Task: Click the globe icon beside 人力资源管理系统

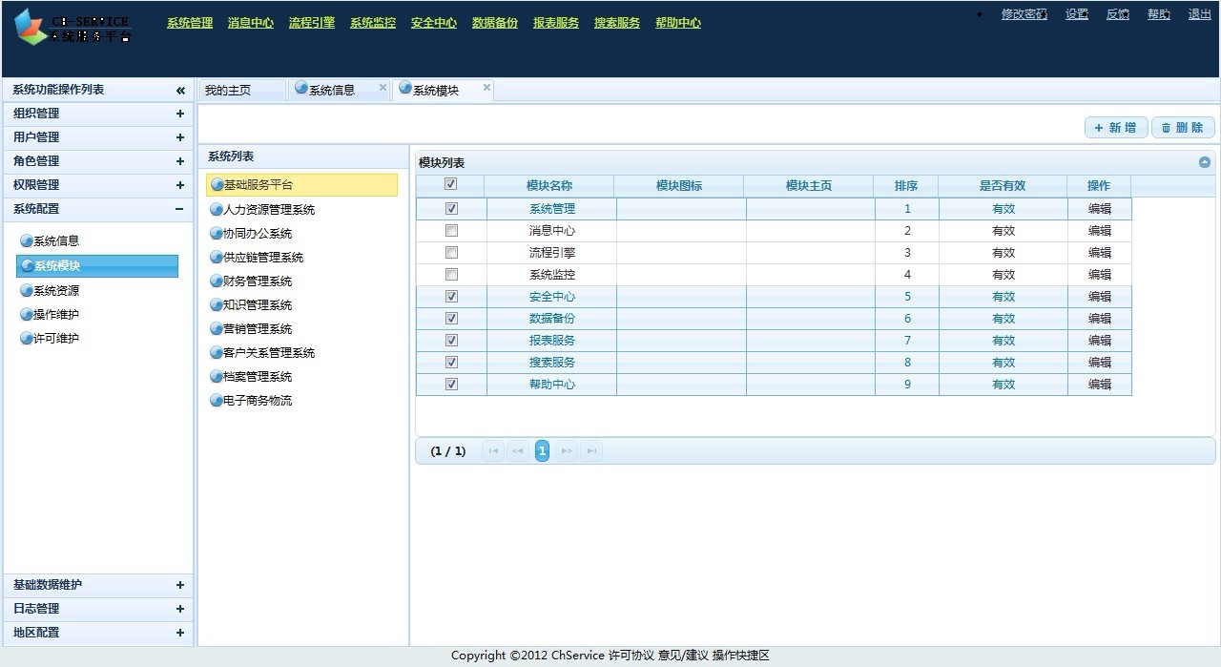Action: (216, 209)
